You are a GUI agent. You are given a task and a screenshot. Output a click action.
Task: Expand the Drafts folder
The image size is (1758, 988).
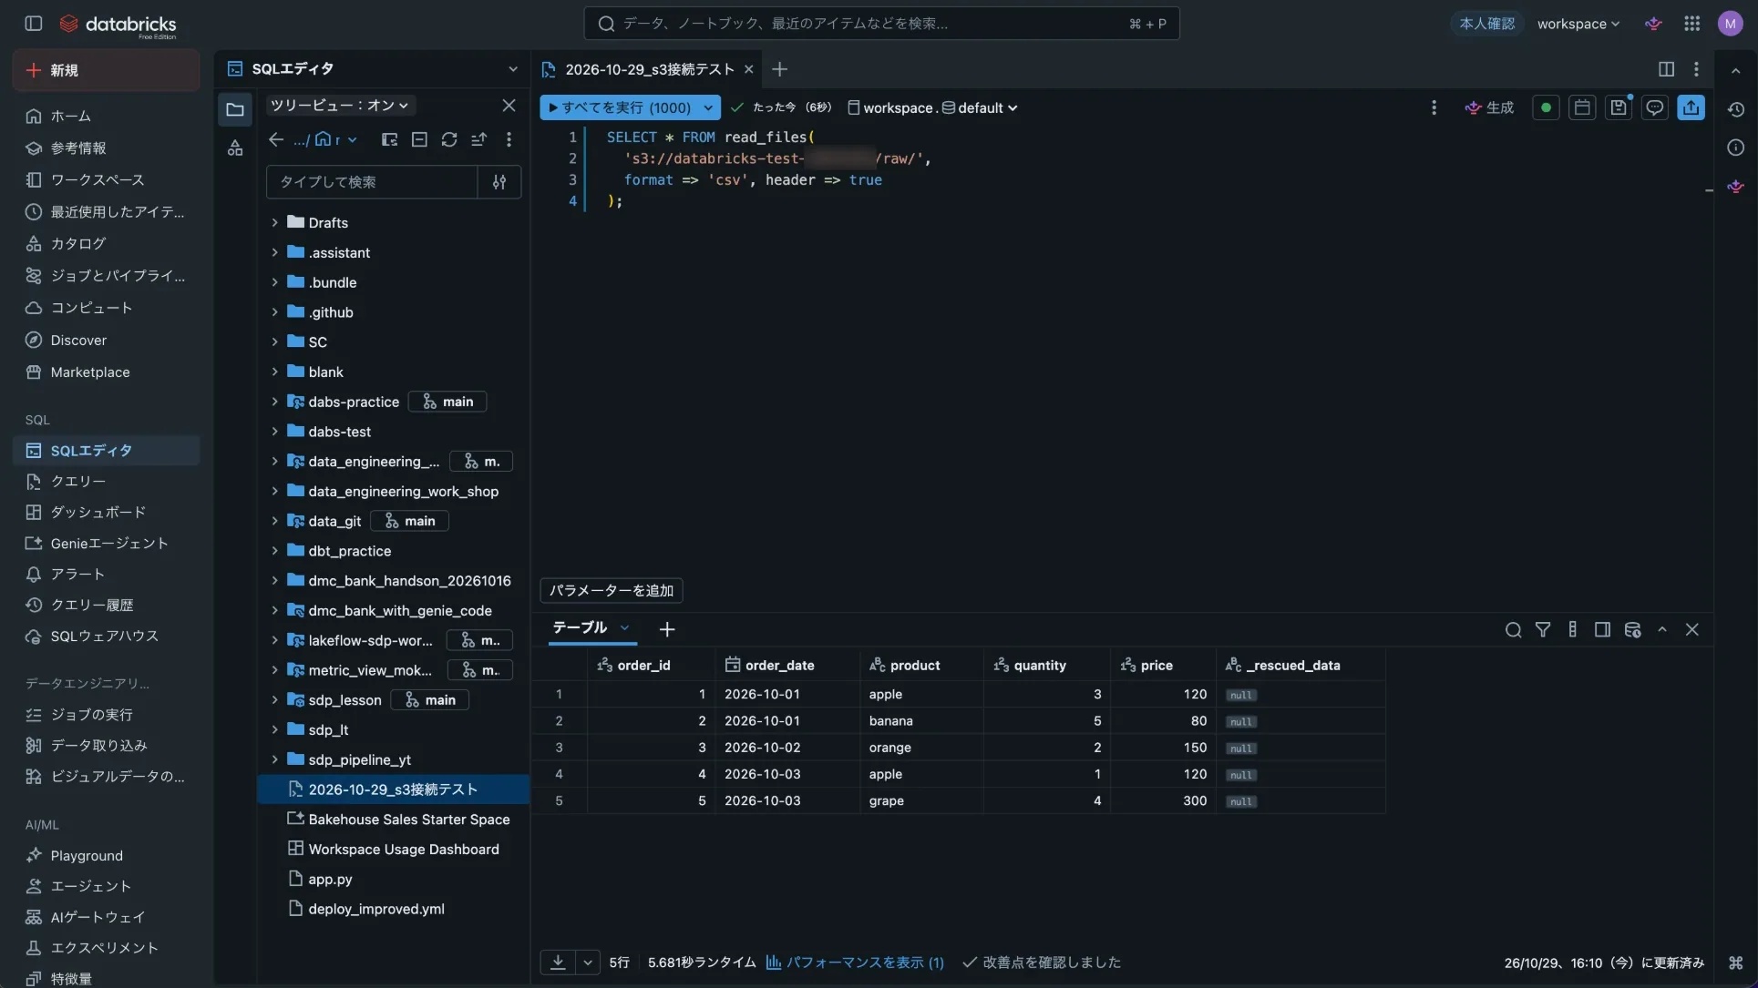click(274, 223)
